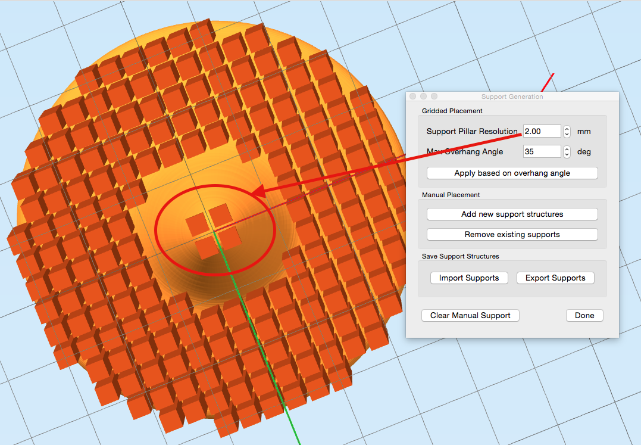Click the Done button
Image resolution: width=641 pixels, height=445 pixels.
pyautogui.click(x=584, y=315)
